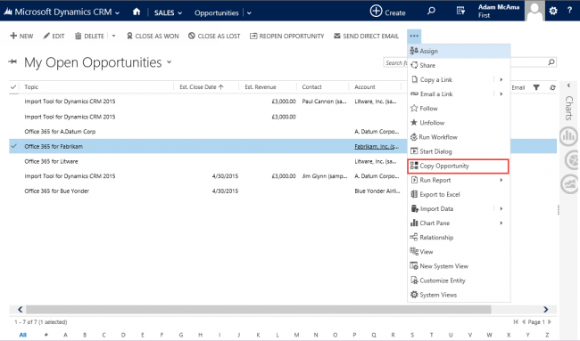
Task: Click horizontal scrollbar left arrow
Action: (x=21, y=309)
